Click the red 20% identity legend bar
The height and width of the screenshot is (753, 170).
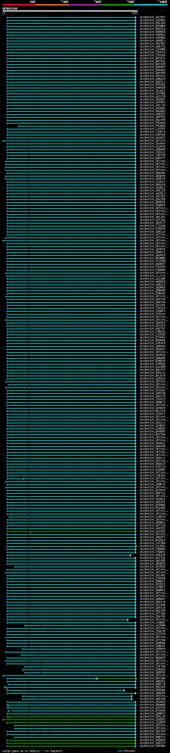pos(19,5)
